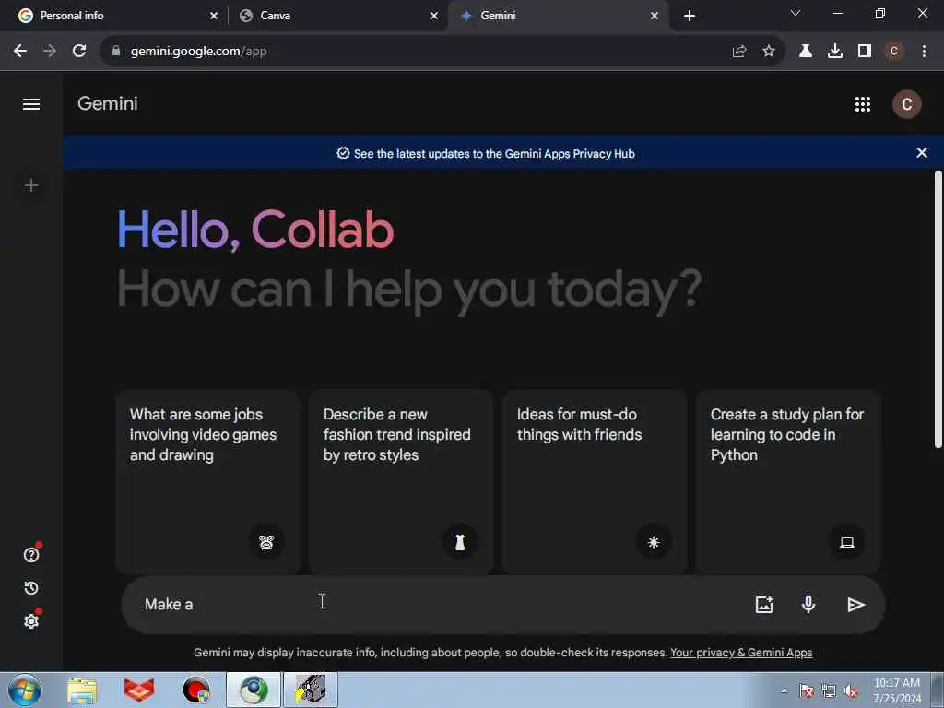Open the Google apps grid

[863, 104]
